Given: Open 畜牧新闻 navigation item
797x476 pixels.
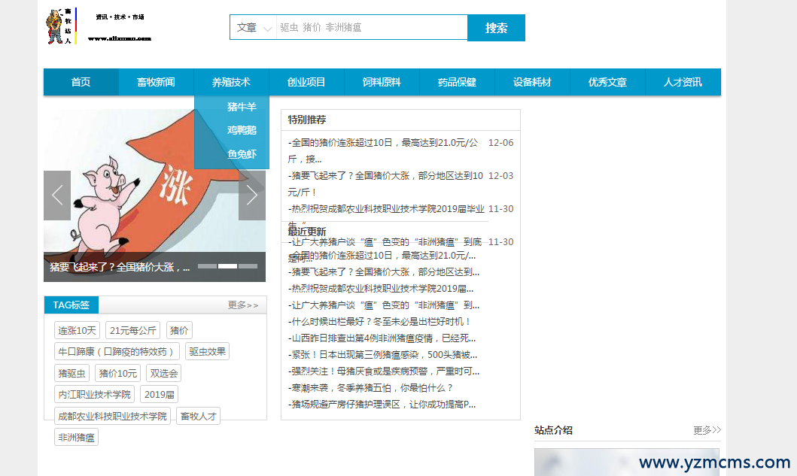Looking at the screenshot, I should coord(156,82).
